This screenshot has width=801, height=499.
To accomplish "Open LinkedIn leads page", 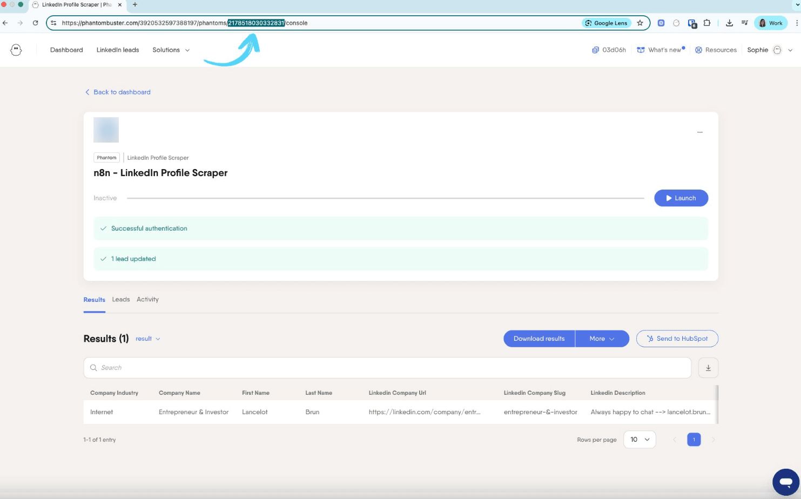I will tap(118, 50).
